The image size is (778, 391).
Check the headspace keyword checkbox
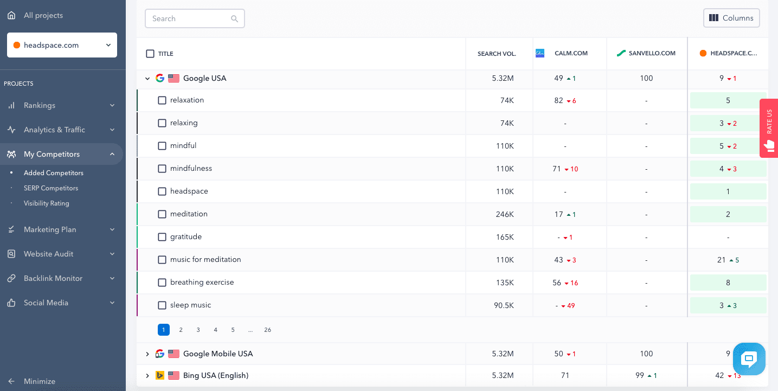coord(162,191)
